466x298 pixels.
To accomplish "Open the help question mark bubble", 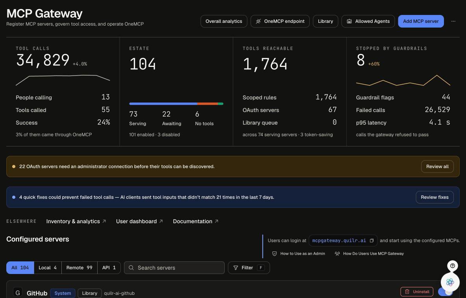I will 452,265.
